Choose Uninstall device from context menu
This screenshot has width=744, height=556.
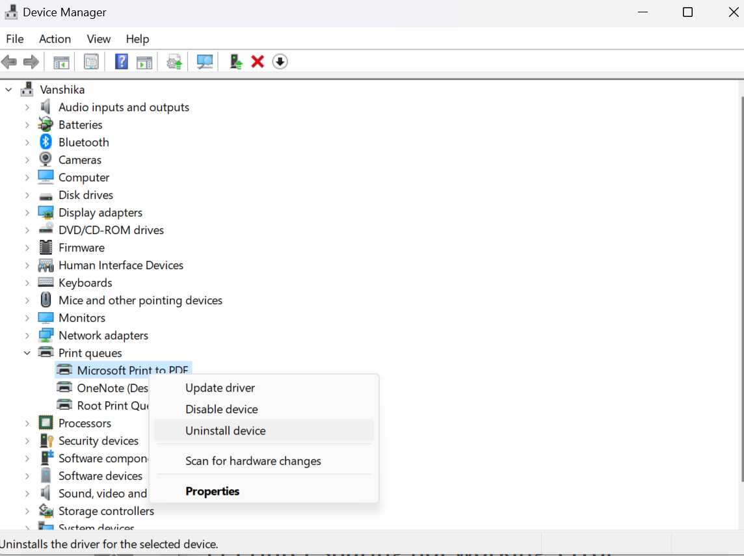[226, 430]
